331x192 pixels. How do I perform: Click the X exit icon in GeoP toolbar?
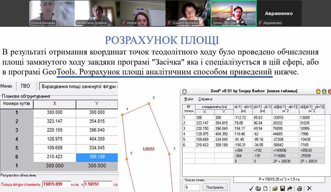tap(309, 188)
